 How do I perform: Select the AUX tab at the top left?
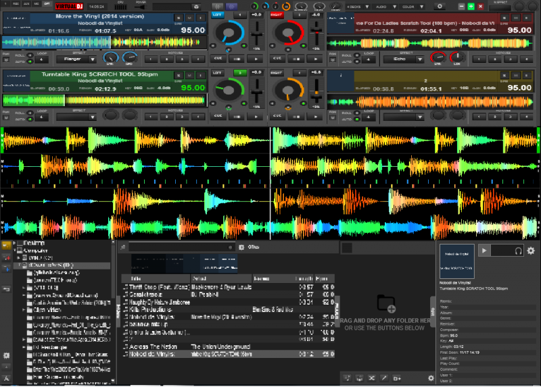click(26, 3)
